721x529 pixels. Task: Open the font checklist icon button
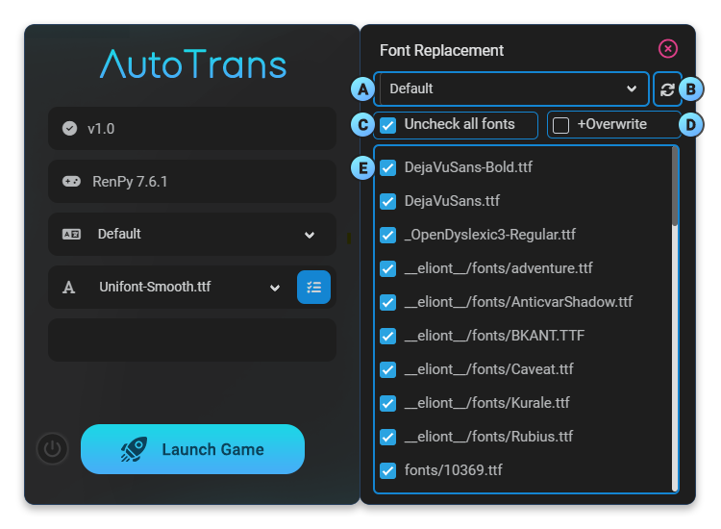[313, 288]
